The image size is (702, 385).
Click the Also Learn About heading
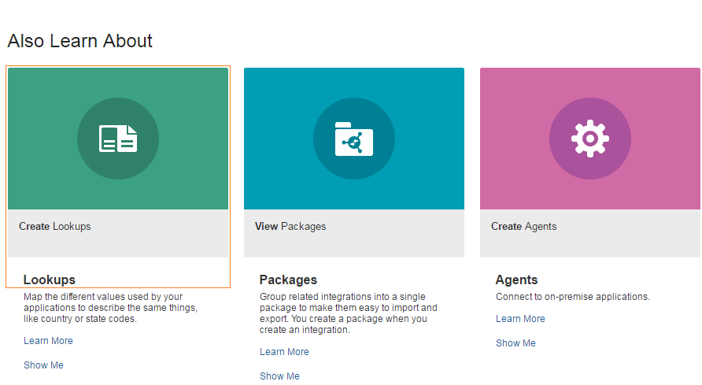80,41
